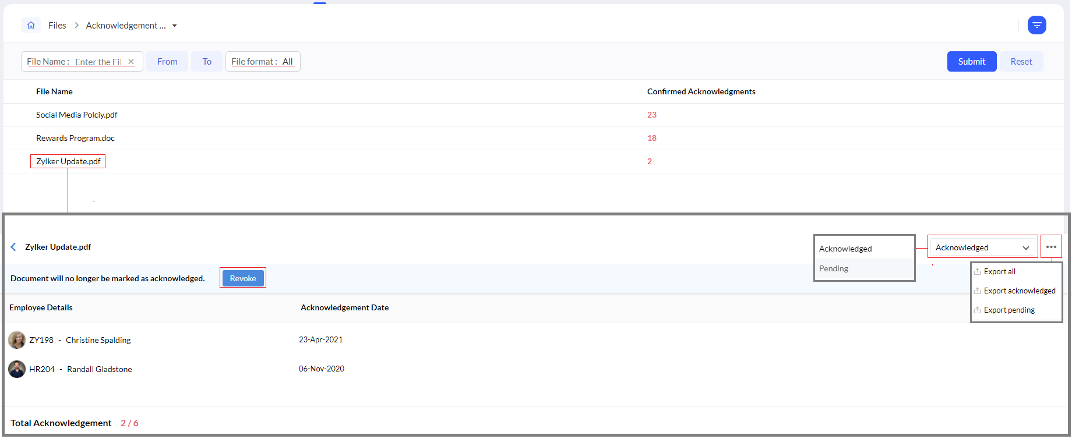
Task: Click the Employee Details column header
Action: [41, 307]
